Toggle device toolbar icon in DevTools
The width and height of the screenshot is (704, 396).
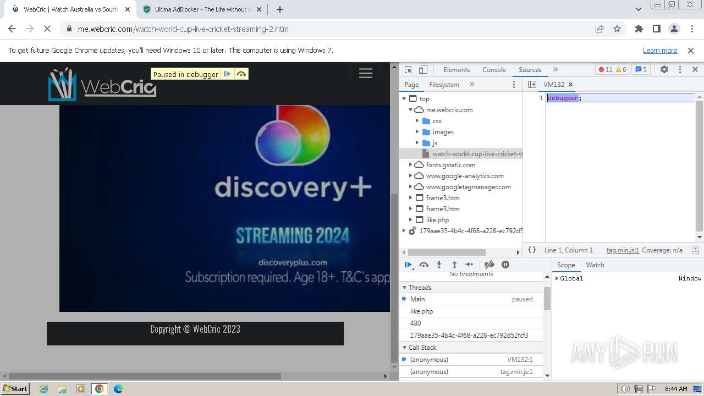coord(423,69)
